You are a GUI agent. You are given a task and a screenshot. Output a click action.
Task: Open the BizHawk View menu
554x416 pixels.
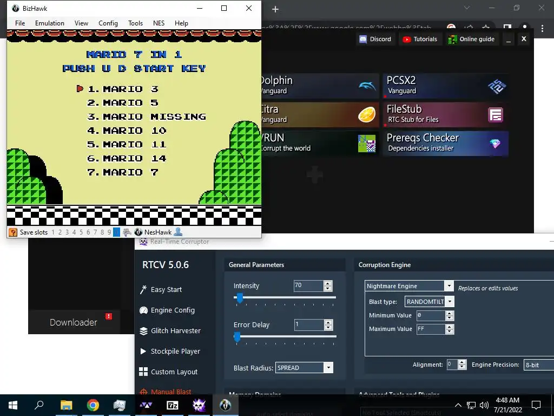tap(81, 23)
